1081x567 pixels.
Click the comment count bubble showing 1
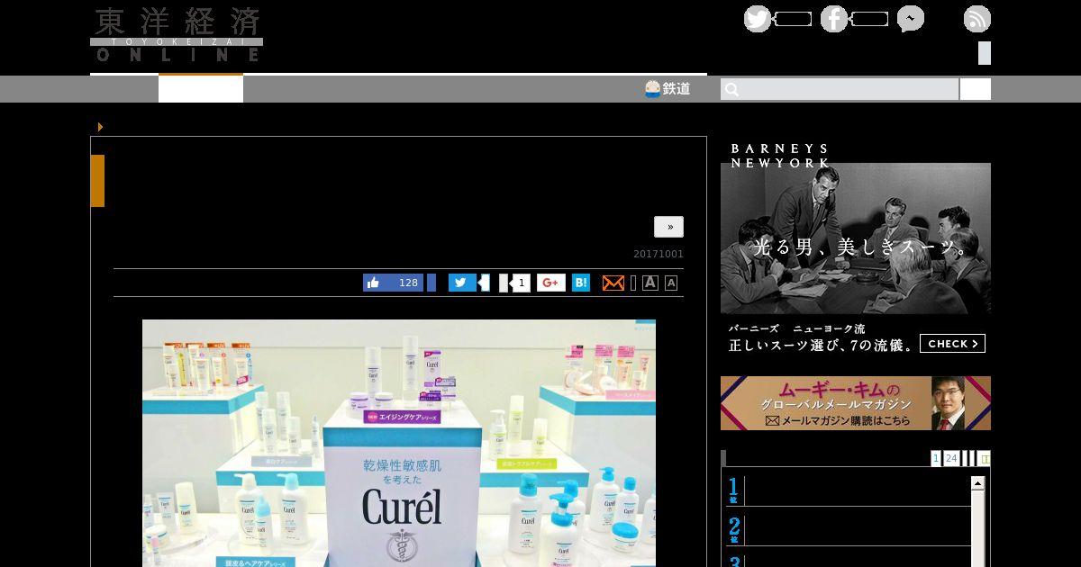click(x=519, y=283)
